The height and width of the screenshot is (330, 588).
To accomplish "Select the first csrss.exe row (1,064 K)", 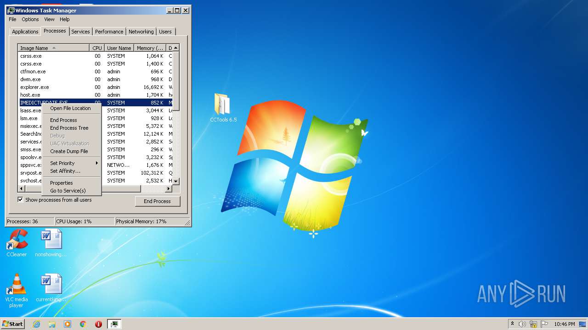I will coord(95,56).
